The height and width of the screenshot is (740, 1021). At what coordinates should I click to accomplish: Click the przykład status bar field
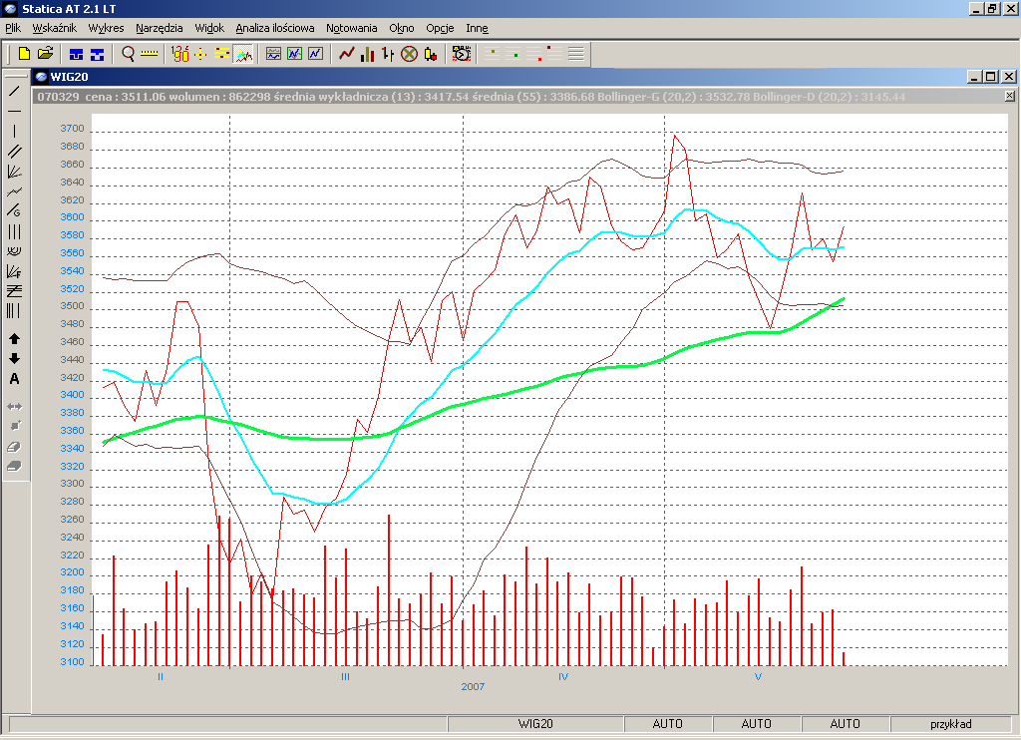click(950, 724)
